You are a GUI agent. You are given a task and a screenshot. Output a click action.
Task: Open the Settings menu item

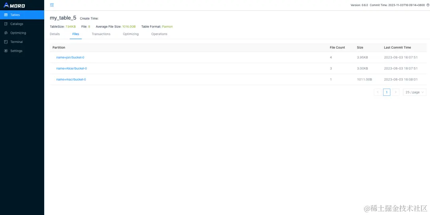(22, 51)
